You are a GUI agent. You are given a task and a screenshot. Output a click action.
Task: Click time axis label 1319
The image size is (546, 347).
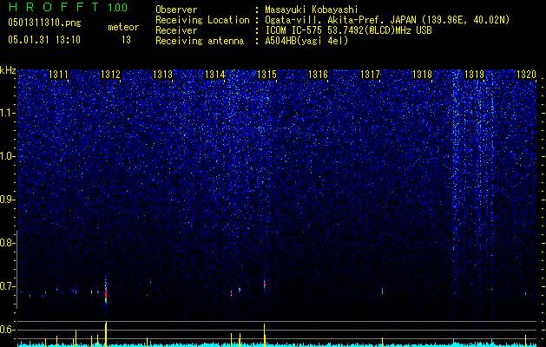pos(474,74)
